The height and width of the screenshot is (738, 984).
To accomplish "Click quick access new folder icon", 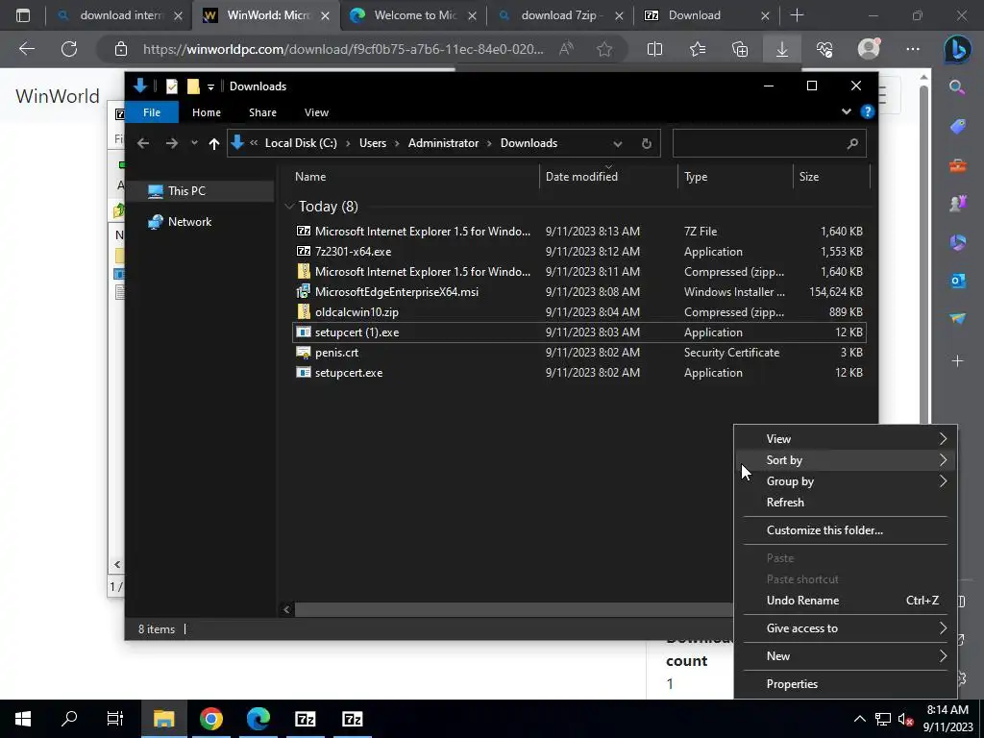I will point(193,86).
